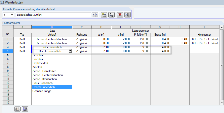Viewport: 224px width, 113px height.
Task: Pick highlighted Rechts - unendlich list entry
Action: pos(52,87)
